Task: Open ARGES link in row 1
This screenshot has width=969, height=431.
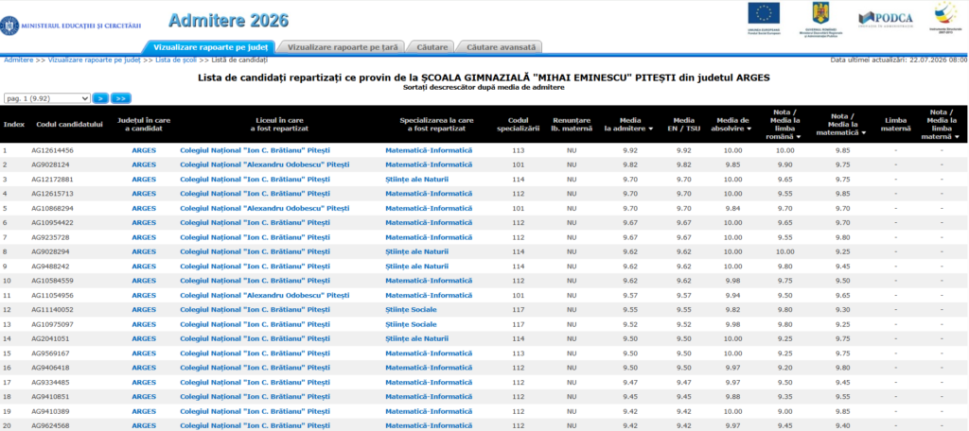Action: click(144, 150)
